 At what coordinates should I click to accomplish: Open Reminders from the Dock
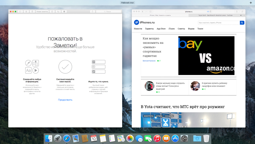(112, 139)
